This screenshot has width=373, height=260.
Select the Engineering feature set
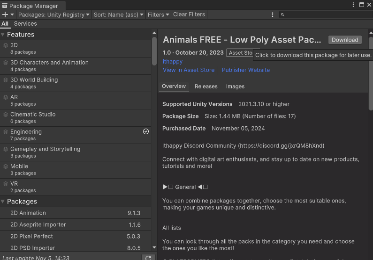click(x=76, y=135)
